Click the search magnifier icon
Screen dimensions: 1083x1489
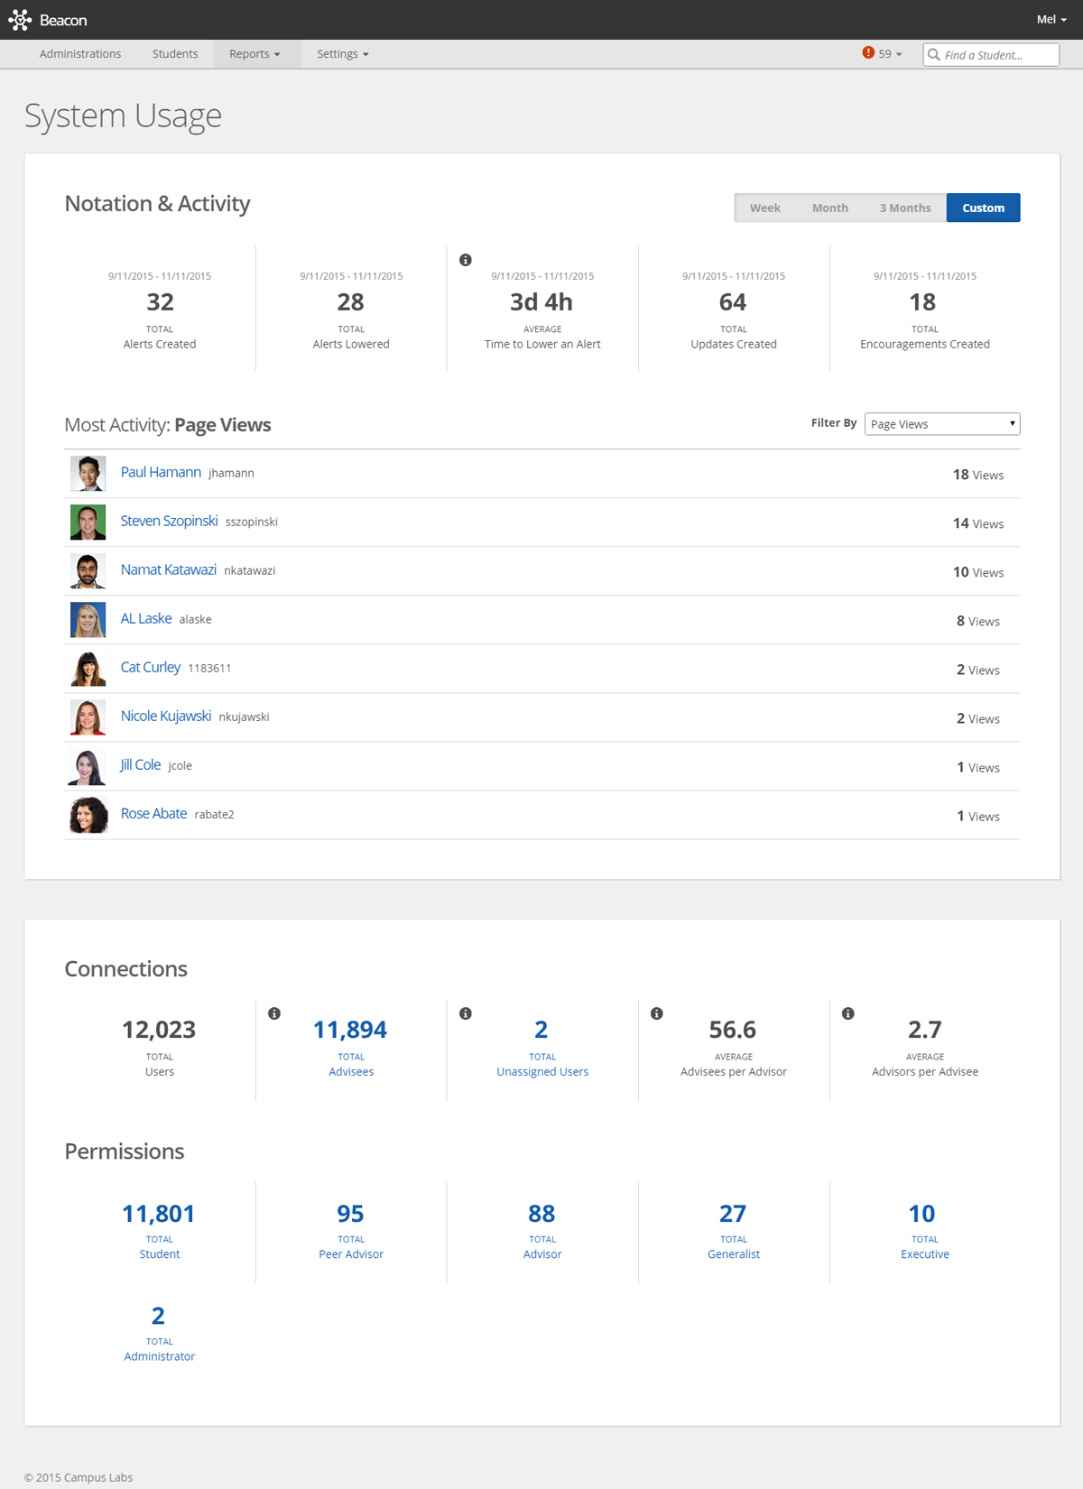[934, 54]
